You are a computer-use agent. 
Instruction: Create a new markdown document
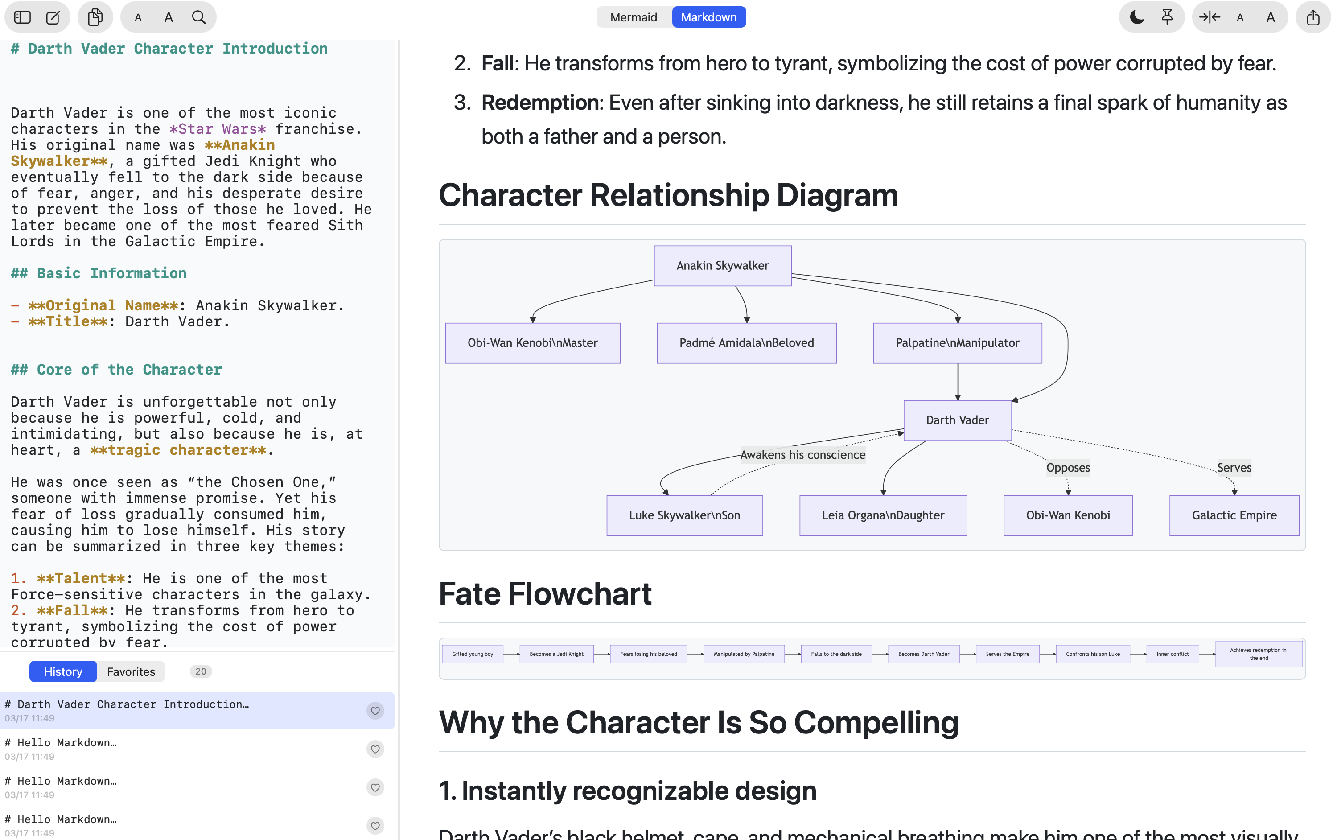(53, 16)
